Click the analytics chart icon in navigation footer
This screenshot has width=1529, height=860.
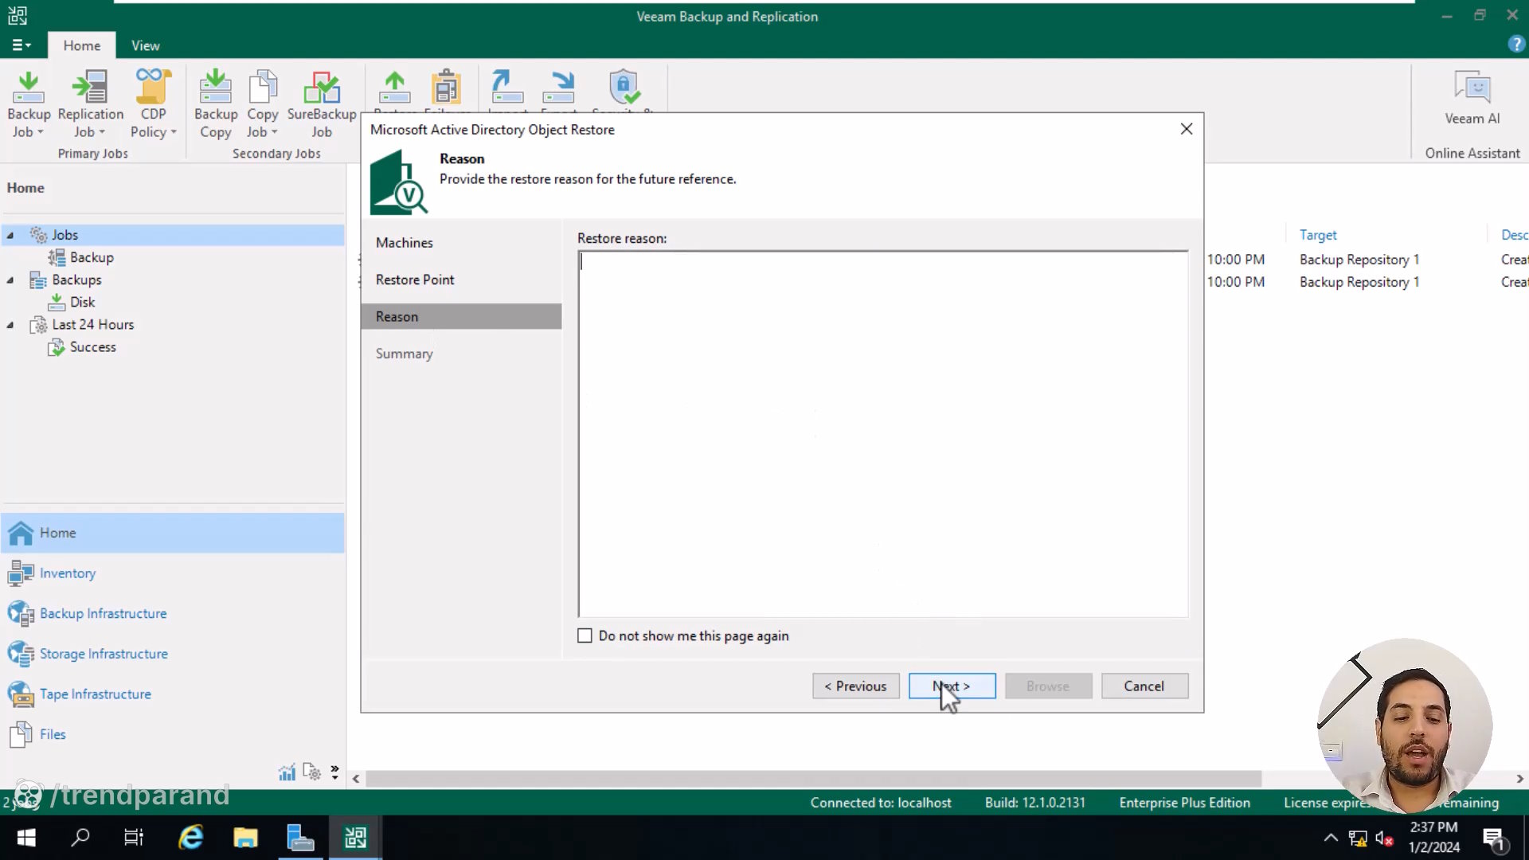(287, 772)
